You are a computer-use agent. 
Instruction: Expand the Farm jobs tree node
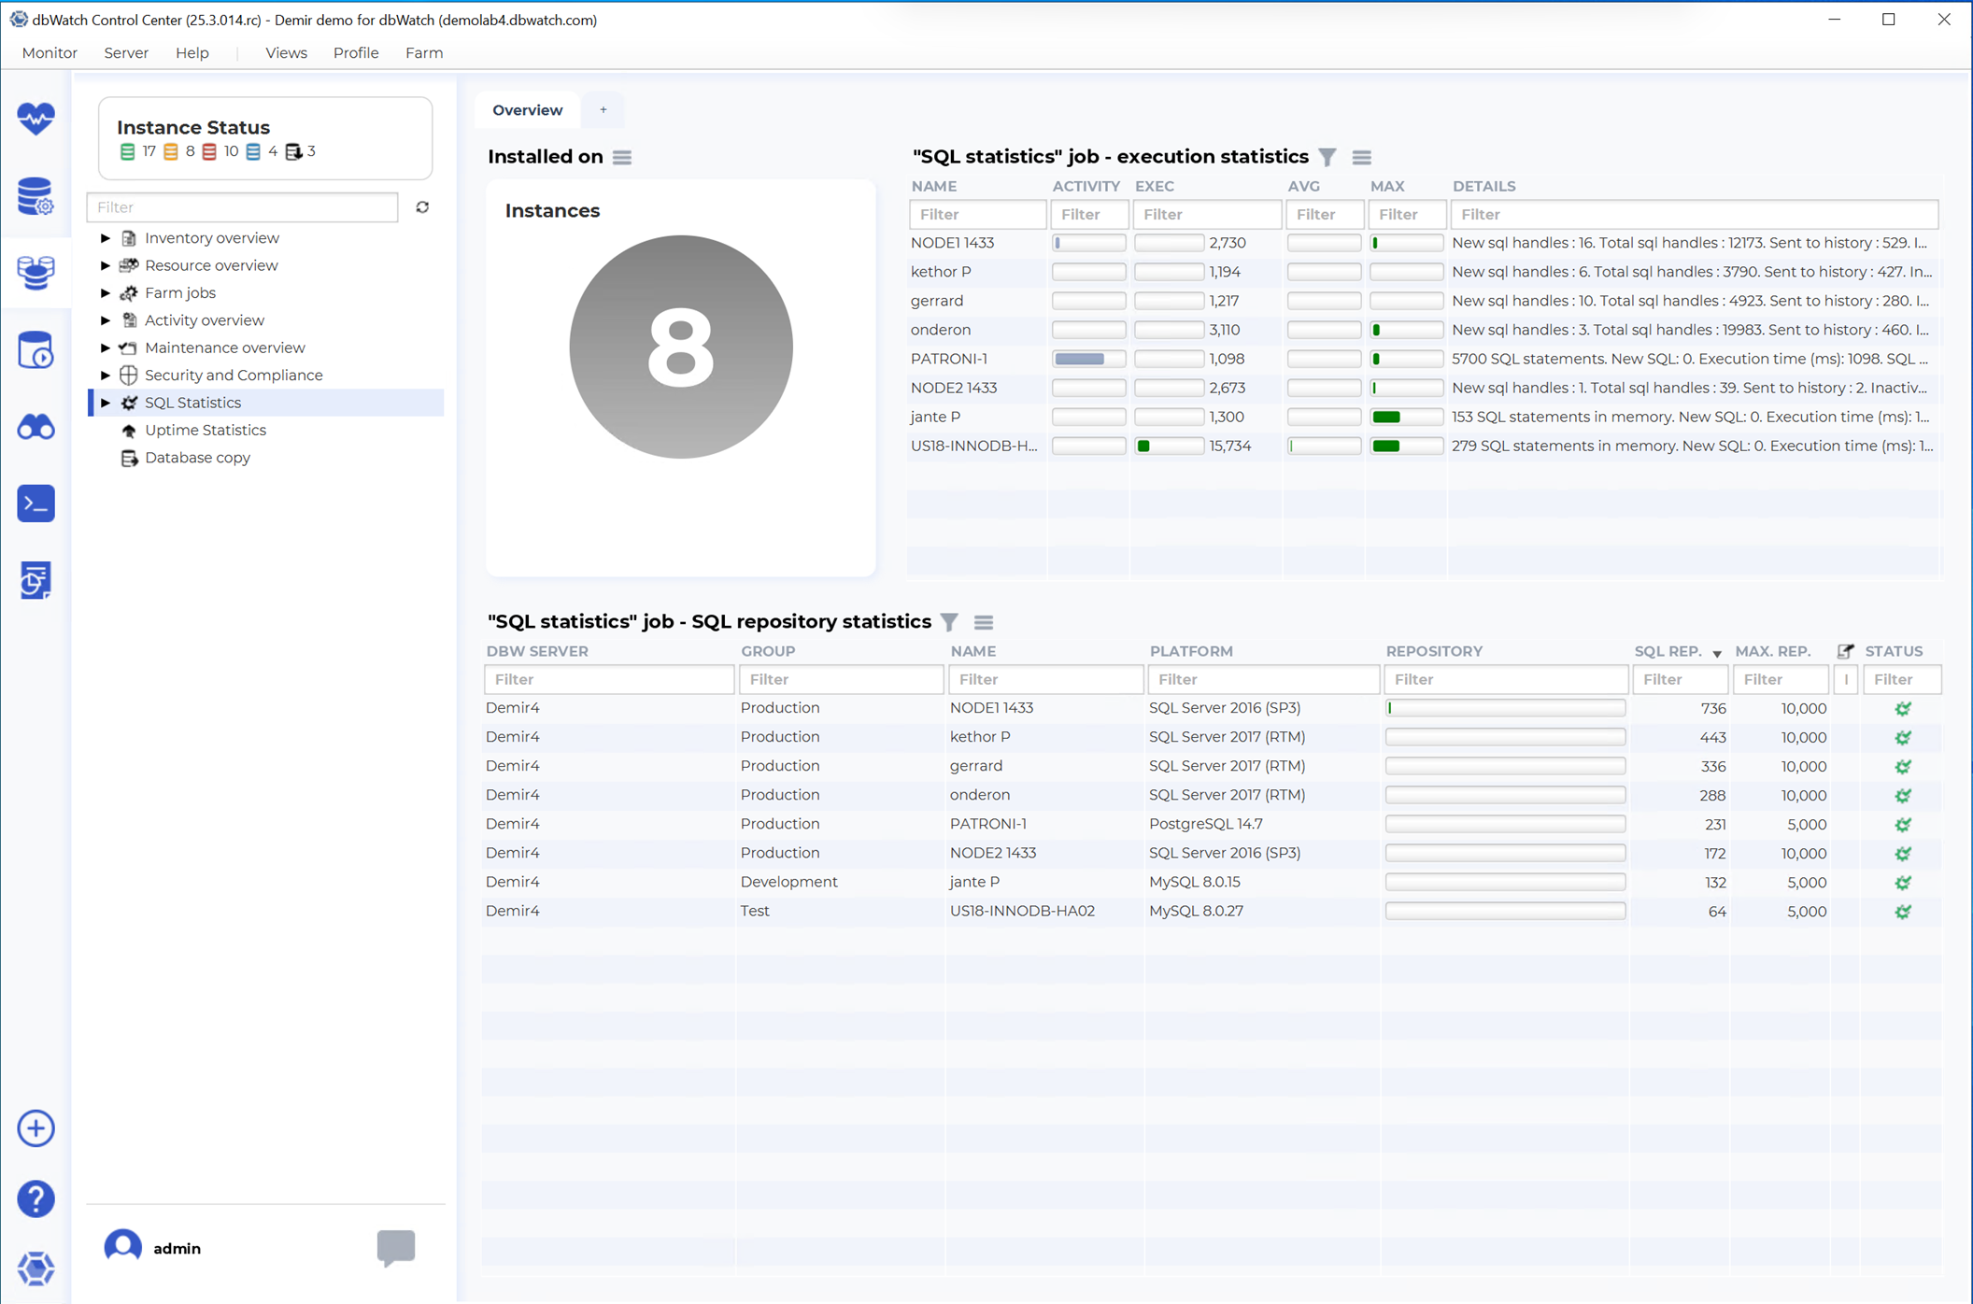click(106, 293)
